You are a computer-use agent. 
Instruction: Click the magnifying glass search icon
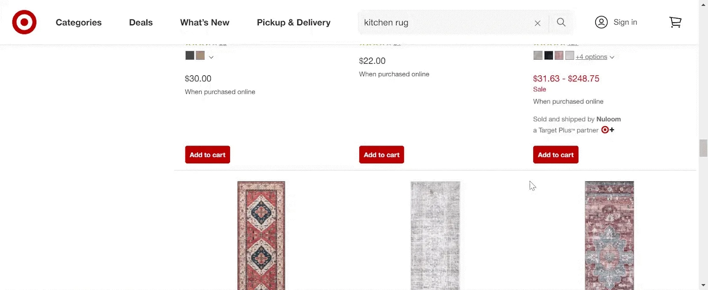click(x=561, y=22)
